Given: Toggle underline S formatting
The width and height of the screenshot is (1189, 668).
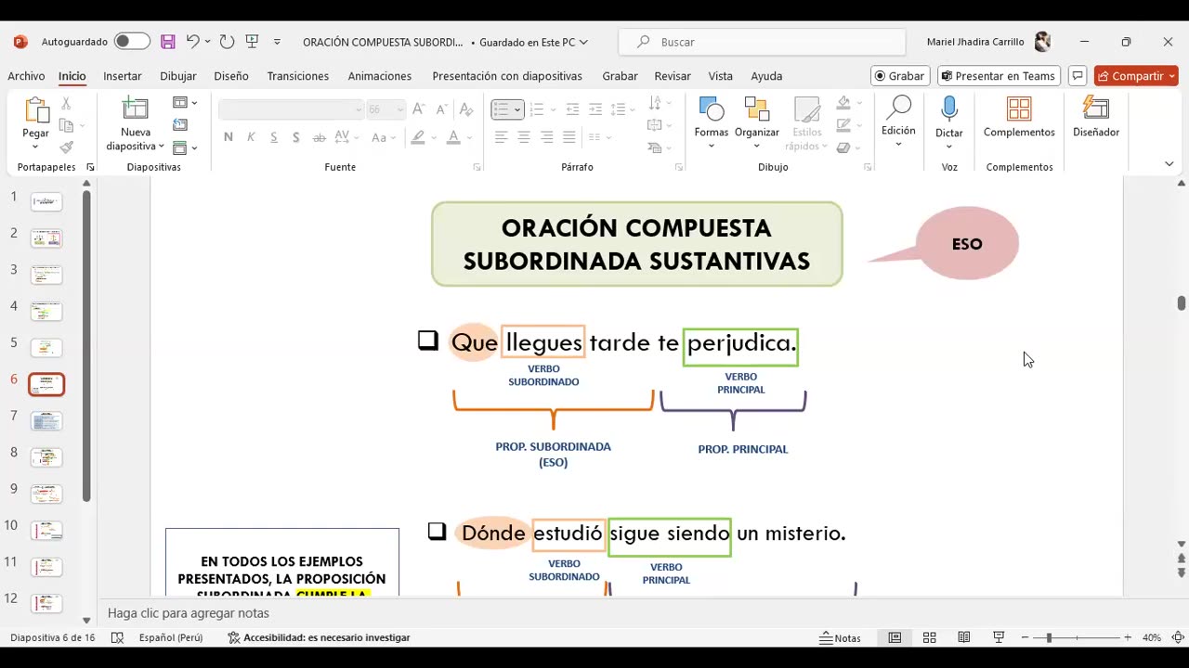Looking at the screenshot, I should tap(273, 137).
